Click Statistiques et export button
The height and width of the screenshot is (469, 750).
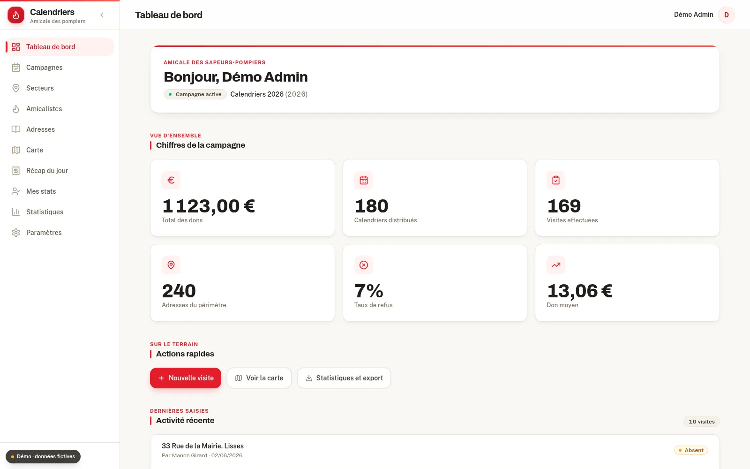344,378
